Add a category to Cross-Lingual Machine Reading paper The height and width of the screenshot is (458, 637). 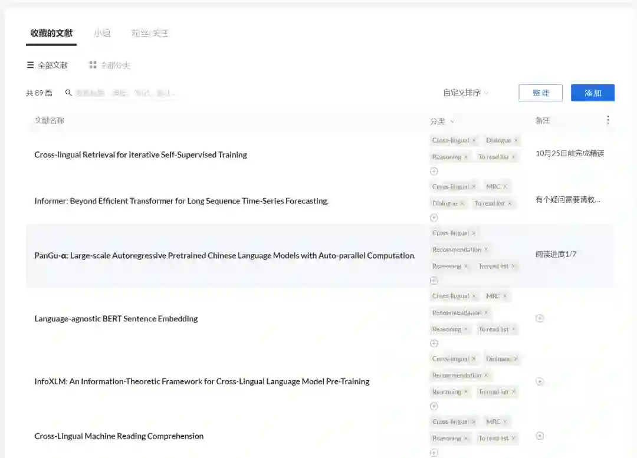coord(434,453)
